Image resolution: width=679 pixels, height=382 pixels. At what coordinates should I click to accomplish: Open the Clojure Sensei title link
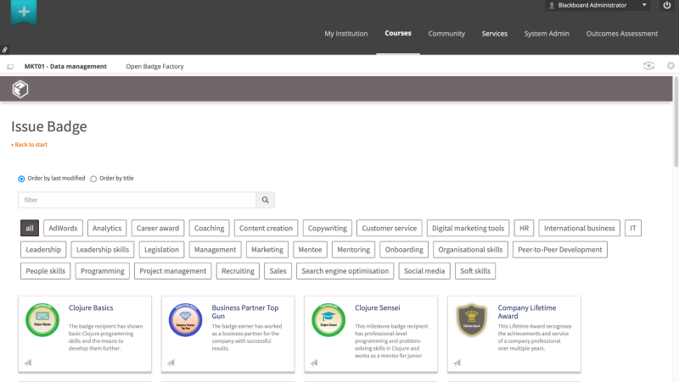click(378, 307)
